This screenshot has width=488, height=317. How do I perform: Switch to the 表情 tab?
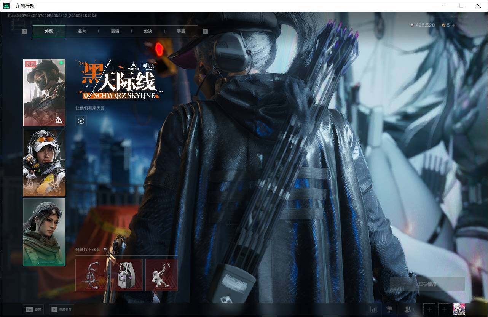[x=115, y=31]
